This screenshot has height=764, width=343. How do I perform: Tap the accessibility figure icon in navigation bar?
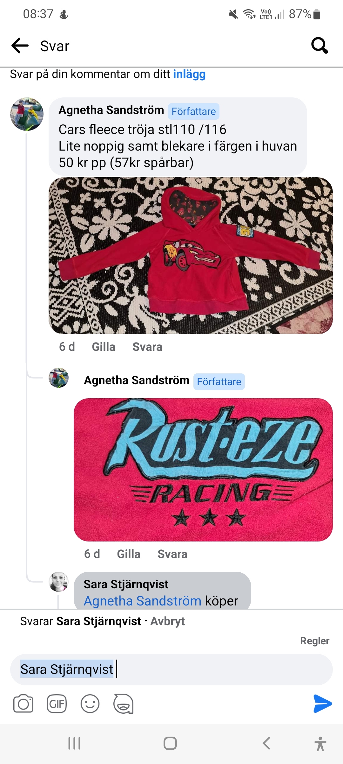click(x=320, y=744)
